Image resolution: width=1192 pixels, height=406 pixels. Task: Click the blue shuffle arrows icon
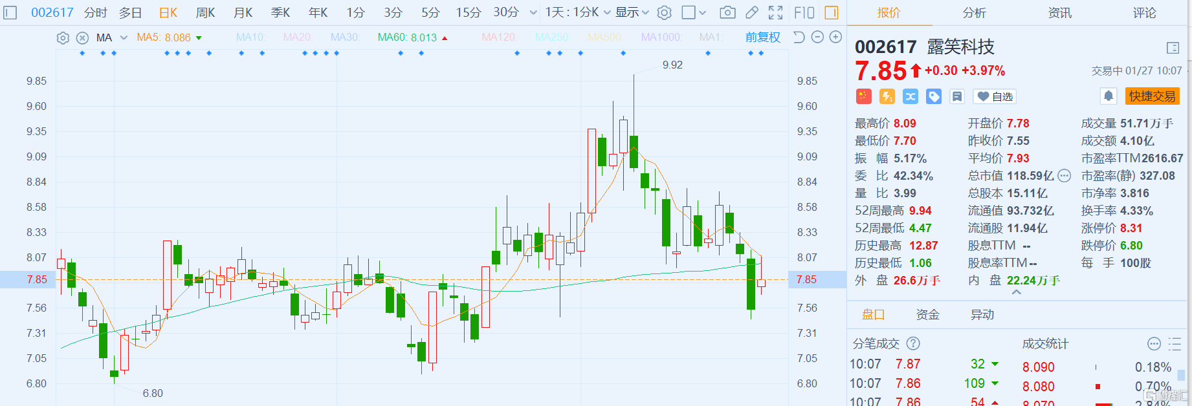click(x=911, y=96)
